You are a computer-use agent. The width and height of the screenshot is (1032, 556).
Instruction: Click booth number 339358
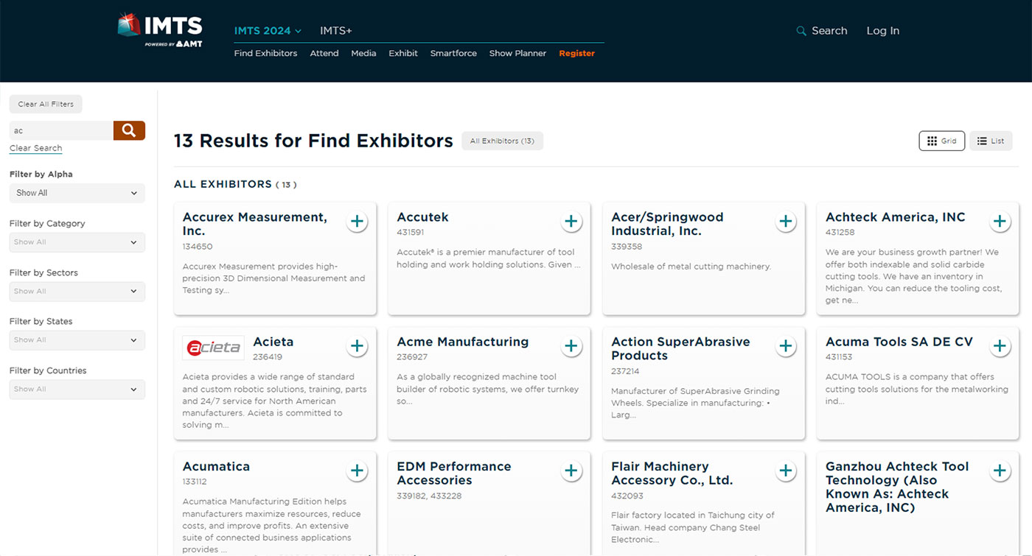627,247
